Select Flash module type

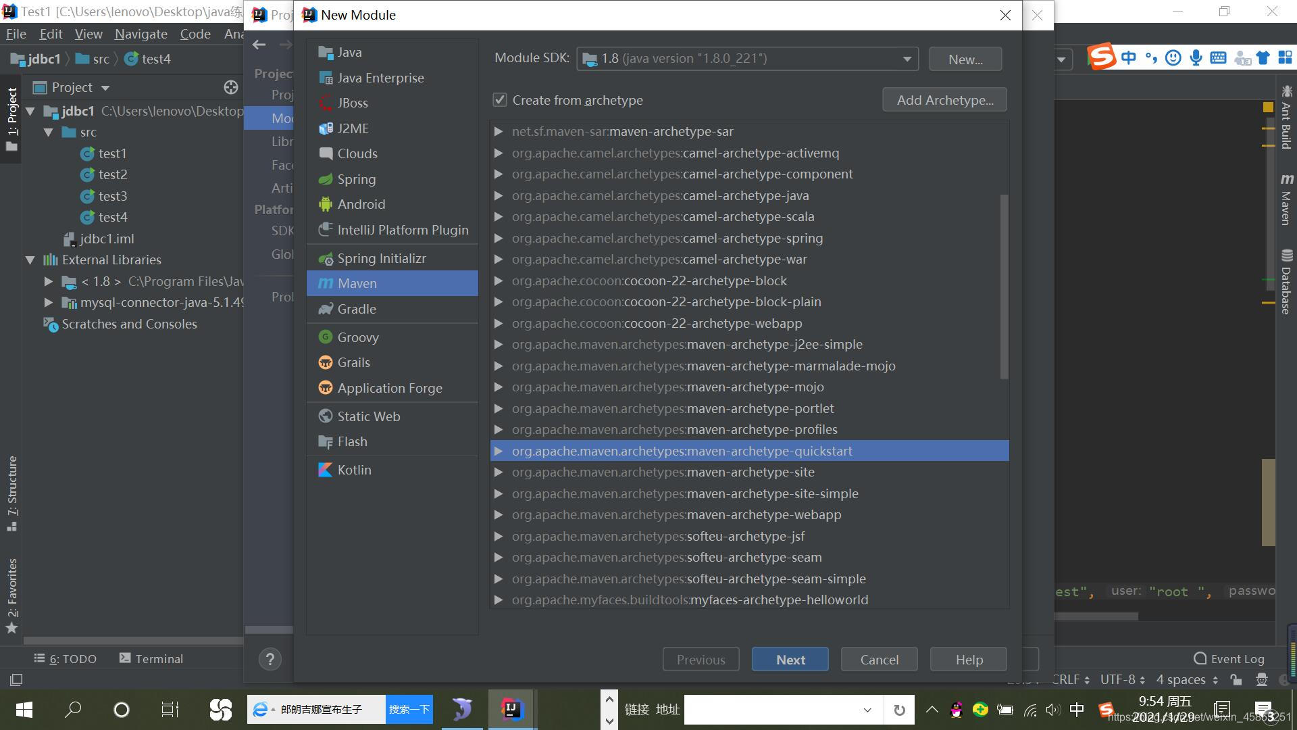[x=392, y=441]
